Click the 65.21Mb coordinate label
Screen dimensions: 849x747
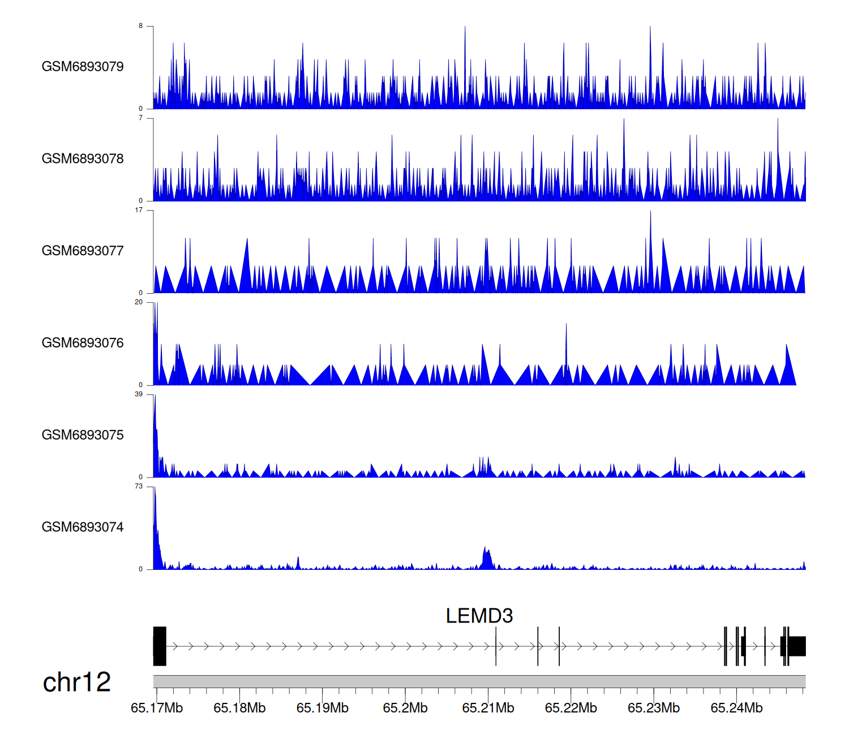488,709
